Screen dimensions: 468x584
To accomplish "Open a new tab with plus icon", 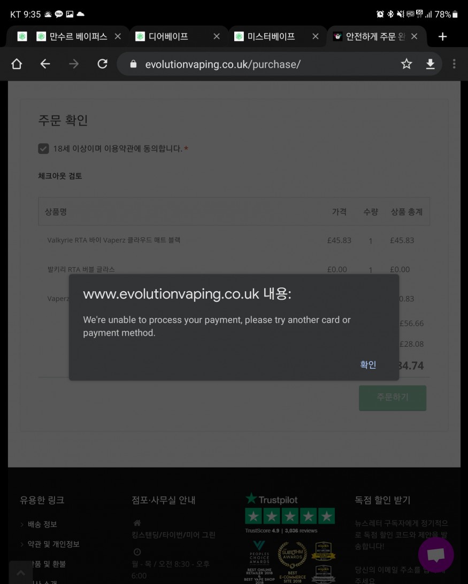I will pyautogui.click(x=442, y=36).
